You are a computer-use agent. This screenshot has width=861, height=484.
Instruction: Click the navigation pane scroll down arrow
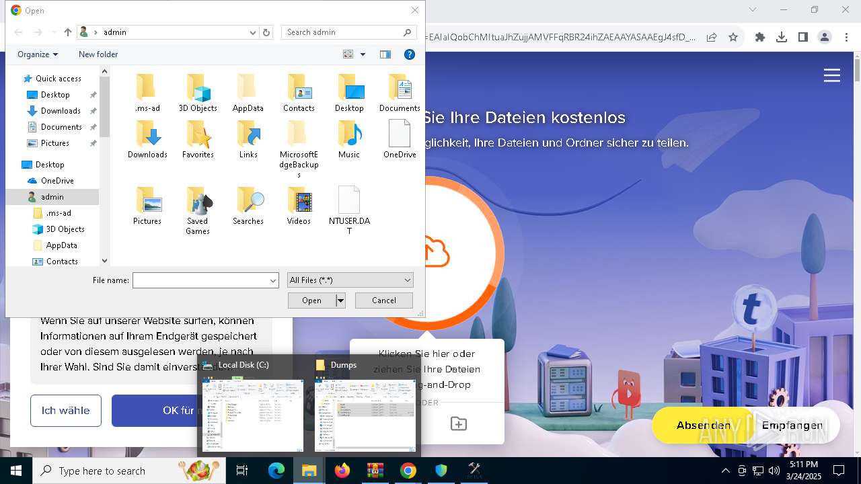104,261
